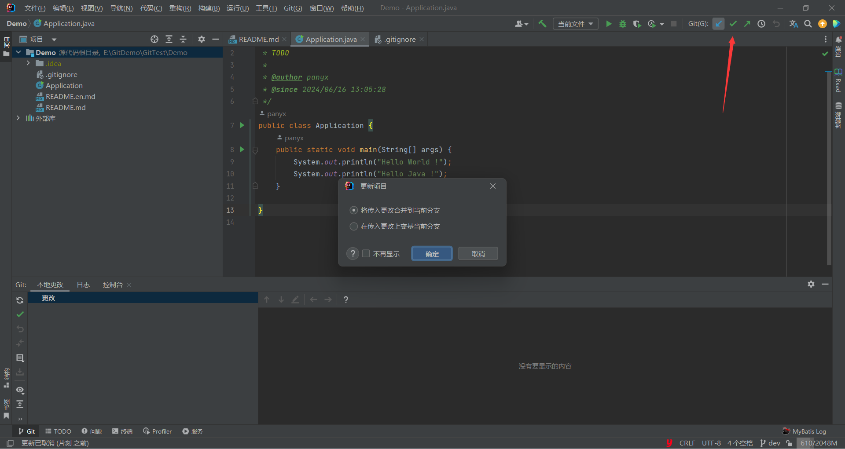The width and height of the screenshot is (845, 449).
Task: Open search everywhere magnifier icon
Action: [808, 24]
